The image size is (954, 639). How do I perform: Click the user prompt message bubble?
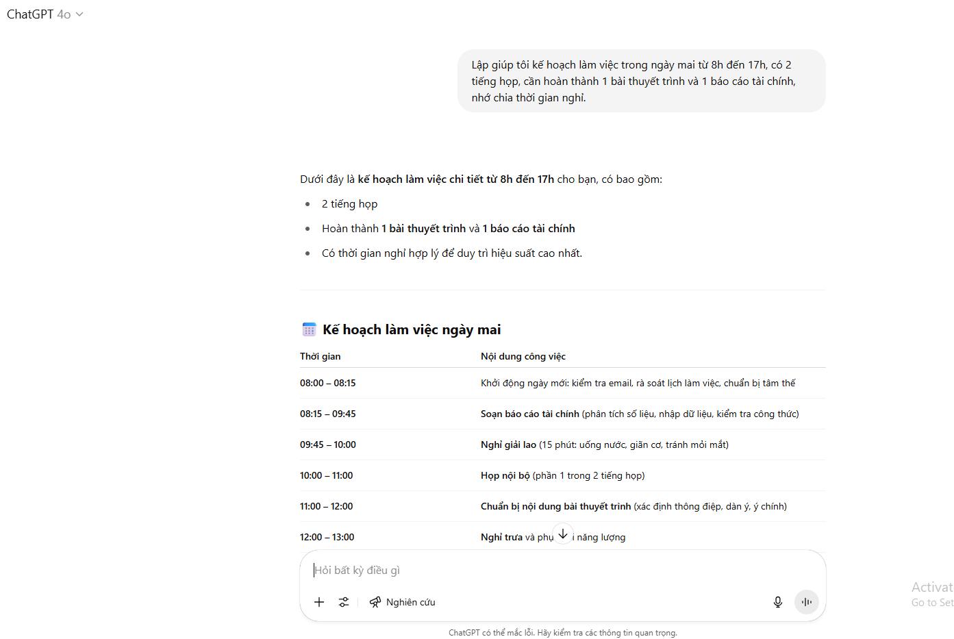click(642, 81)
